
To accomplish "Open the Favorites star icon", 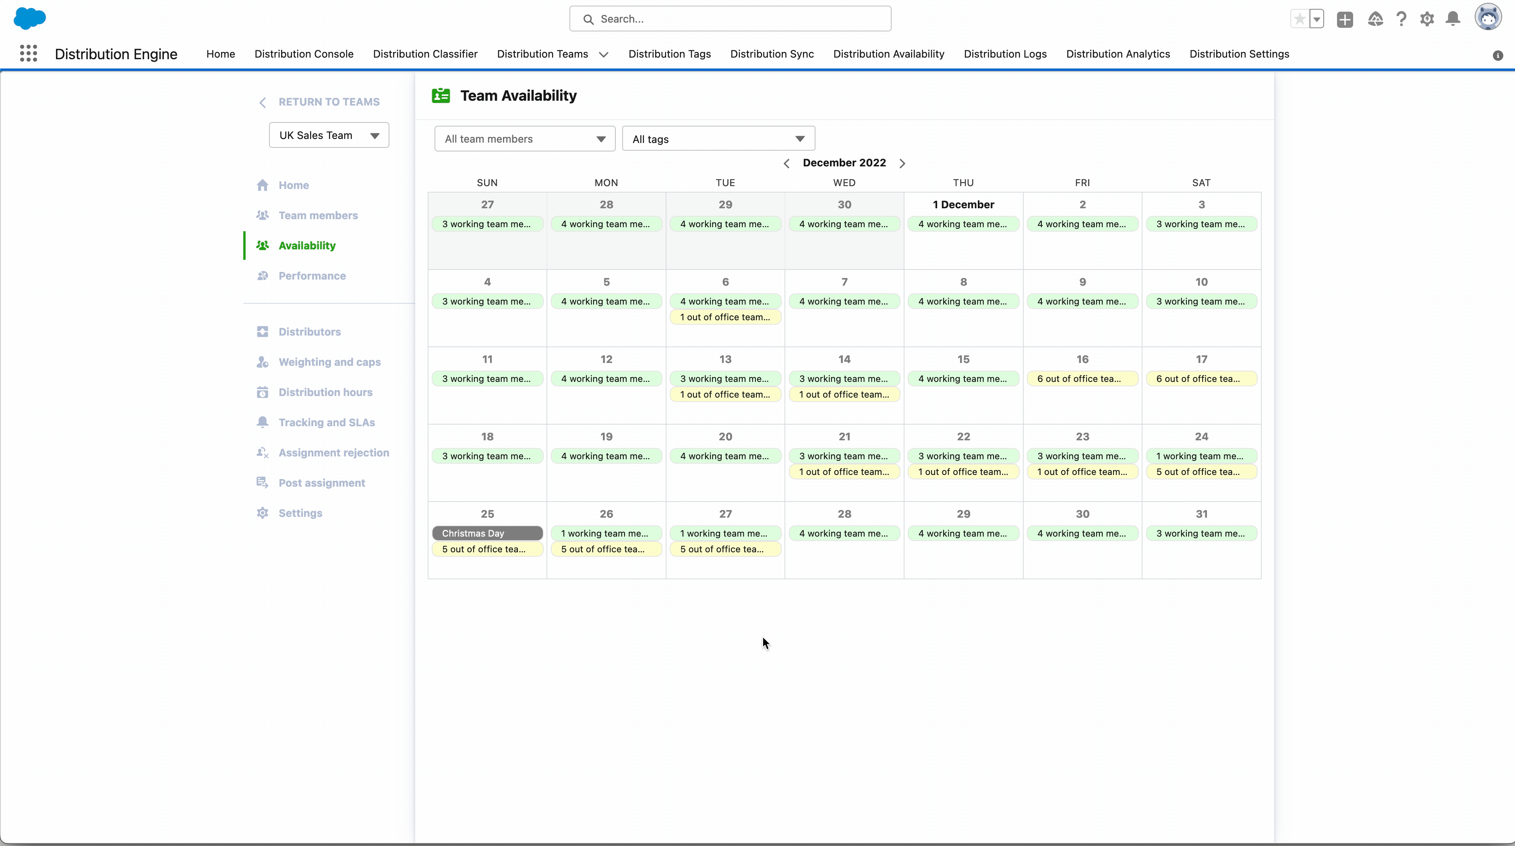I will [1299, 19].
